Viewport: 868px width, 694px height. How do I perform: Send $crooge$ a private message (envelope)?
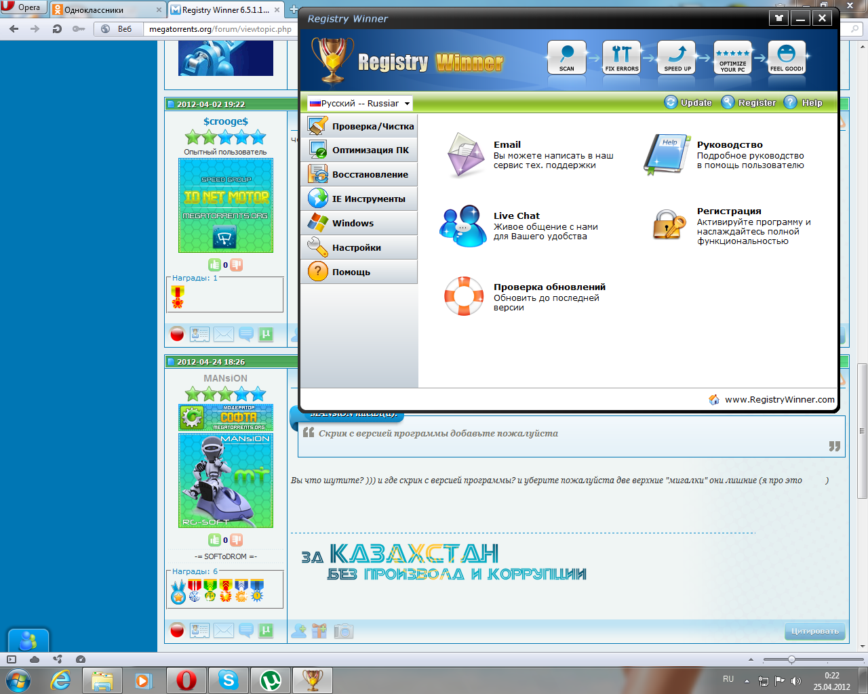point(223,334)
